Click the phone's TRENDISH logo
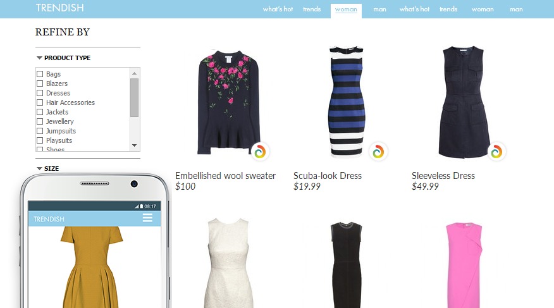This screenshot has height=308, width=554. point(49,219)
